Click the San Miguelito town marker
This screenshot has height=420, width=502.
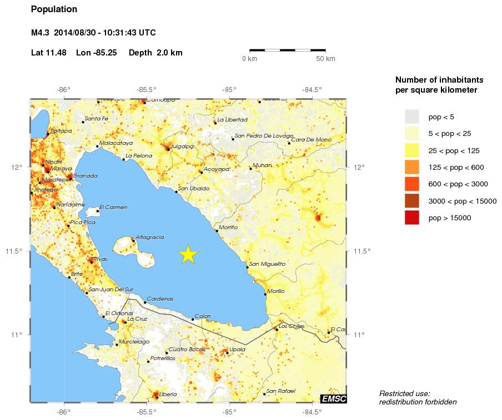[247, 267]
